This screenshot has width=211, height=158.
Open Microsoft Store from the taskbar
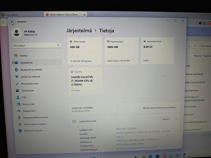157,156
